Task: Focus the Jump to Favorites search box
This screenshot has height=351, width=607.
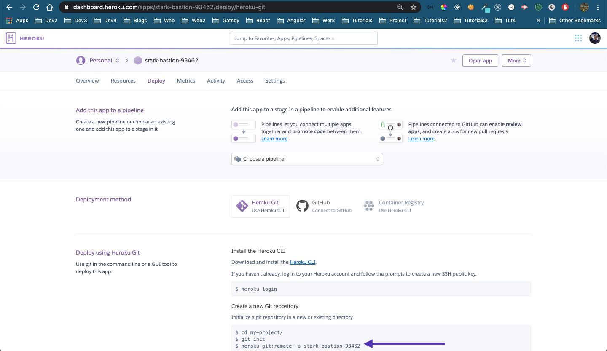Action: click(303, 38)
